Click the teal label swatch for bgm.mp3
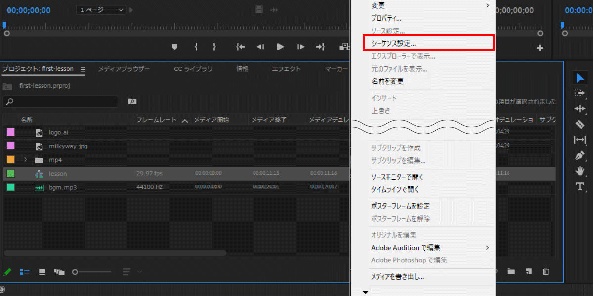Screen dimensions: 593x296 (x=10, y=187)
